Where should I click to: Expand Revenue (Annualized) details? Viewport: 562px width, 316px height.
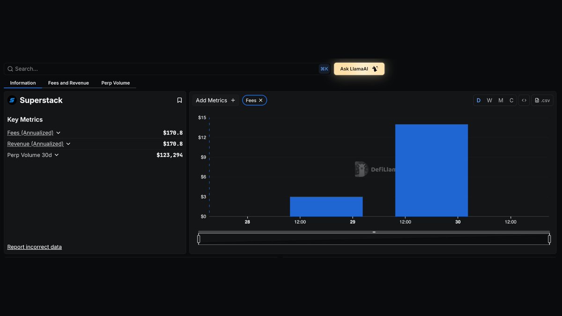(68, 144)
